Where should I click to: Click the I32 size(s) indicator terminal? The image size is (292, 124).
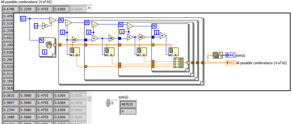[x=230, y=55]
